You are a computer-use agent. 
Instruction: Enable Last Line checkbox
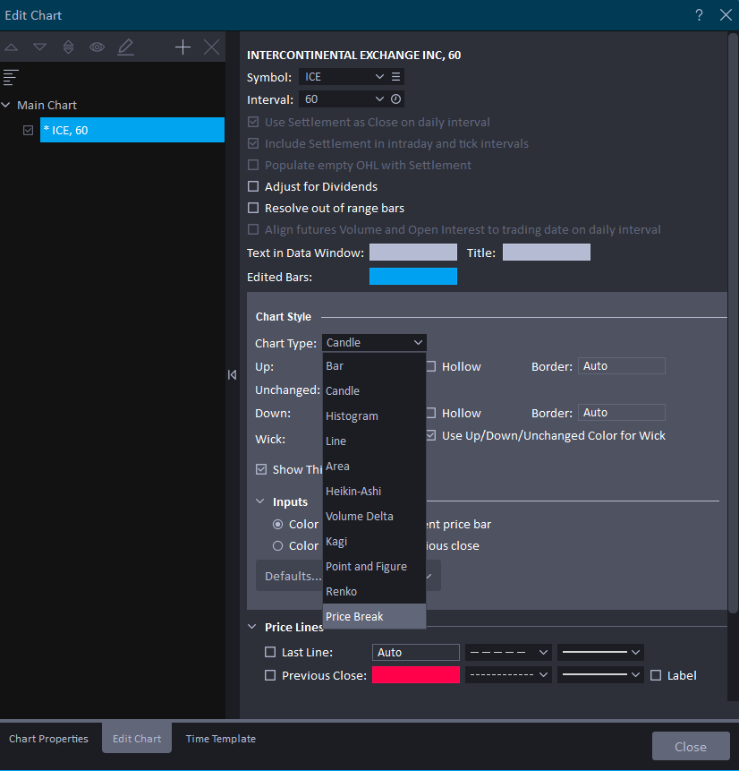(x=270, y=652)
